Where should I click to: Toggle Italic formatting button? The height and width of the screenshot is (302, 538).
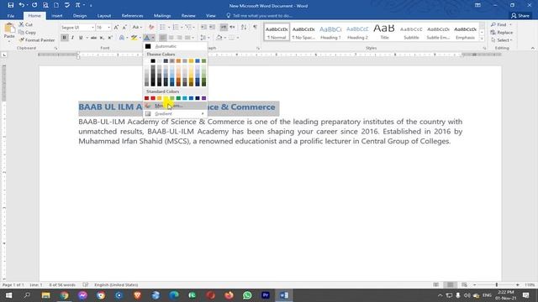[72, 38]
